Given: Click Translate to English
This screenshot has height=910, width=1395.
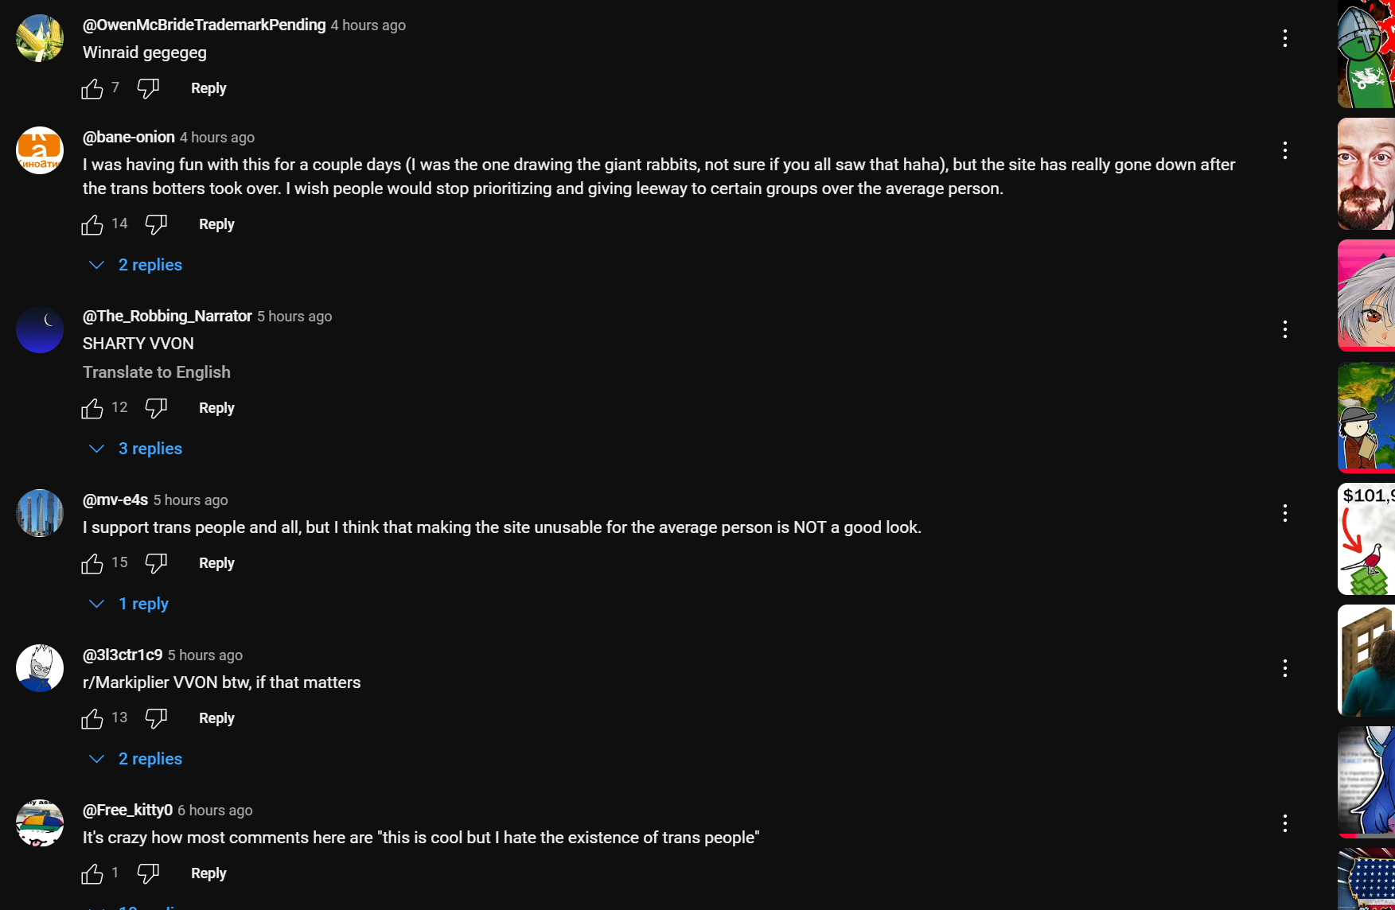Looking at the screenshot, I should point(157,372).
